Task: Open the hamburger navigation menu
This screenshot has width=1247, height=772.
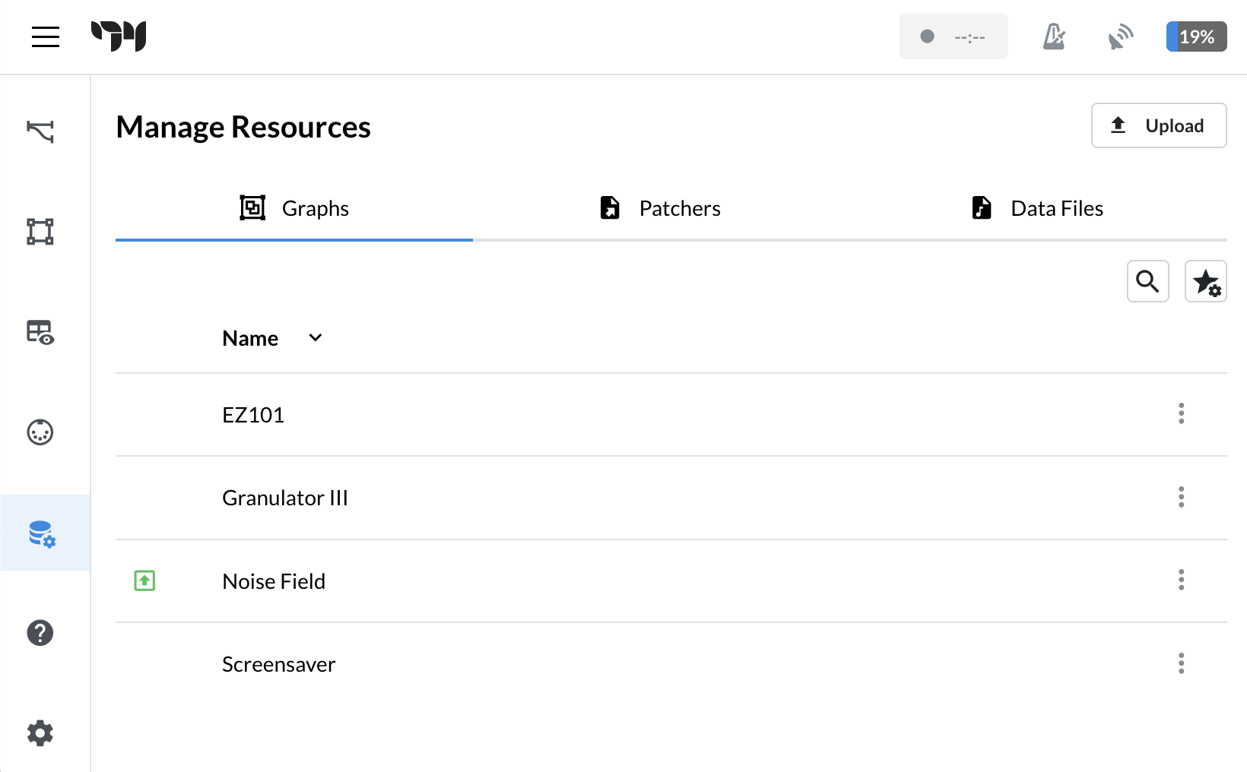Action: 46,36
